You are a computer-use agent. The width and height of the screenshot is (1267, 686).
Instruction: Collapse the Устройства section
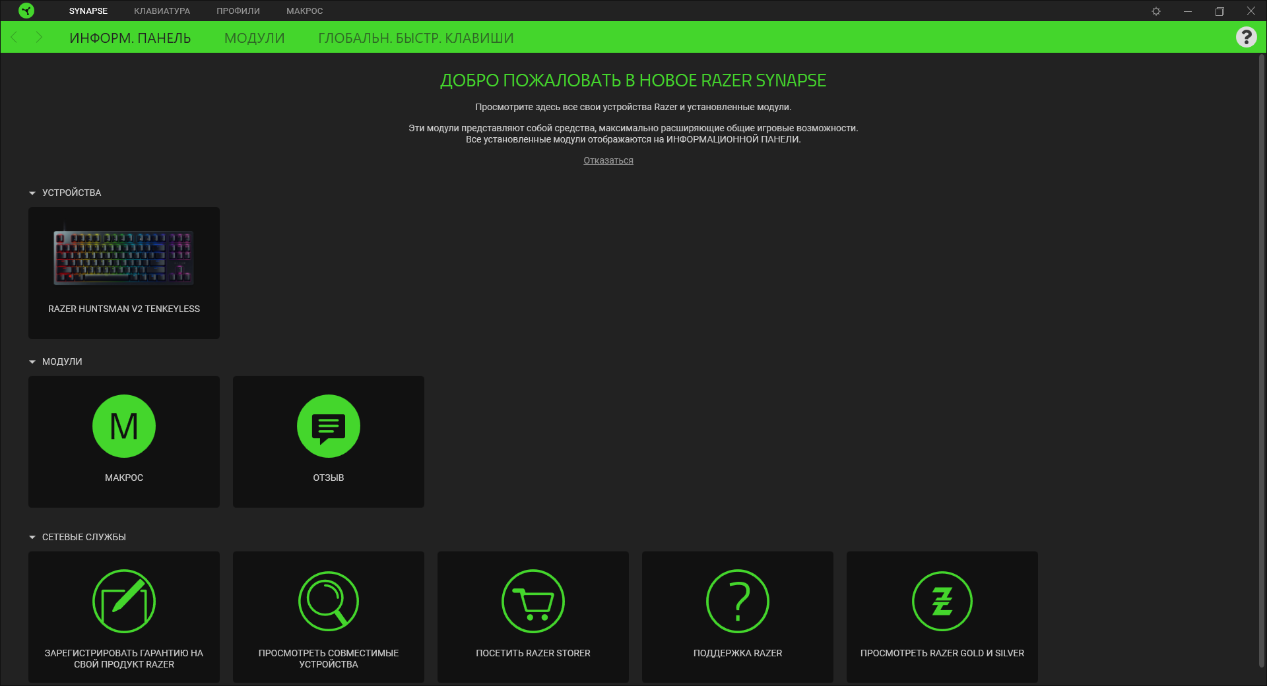pyautogui.click(x=32, y=193)
